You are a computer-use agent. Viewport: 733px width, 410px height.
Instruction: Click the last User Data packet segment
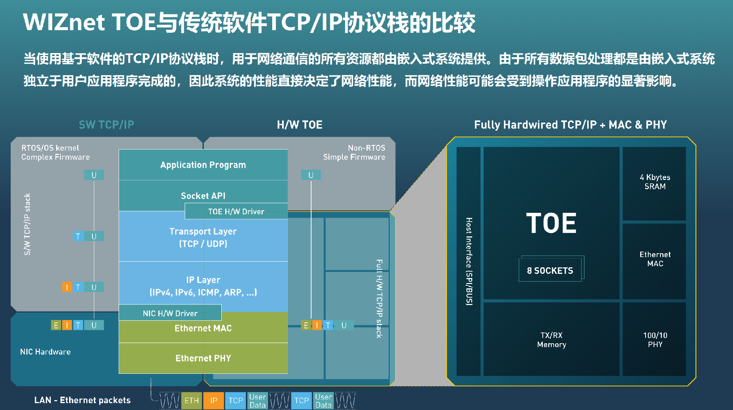coord(323,400)
